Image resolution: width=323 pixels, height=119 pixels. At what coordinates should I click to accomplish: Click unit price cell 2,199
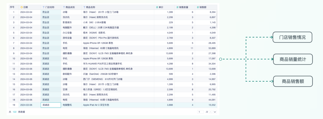pos(165,28)
